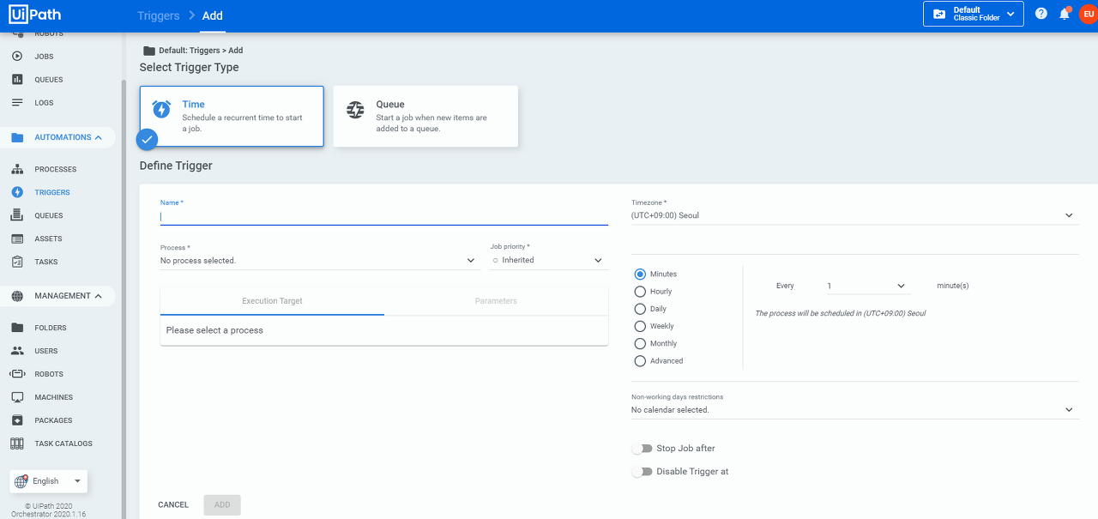Click the Packages box icon

click(x=17, y=420)
